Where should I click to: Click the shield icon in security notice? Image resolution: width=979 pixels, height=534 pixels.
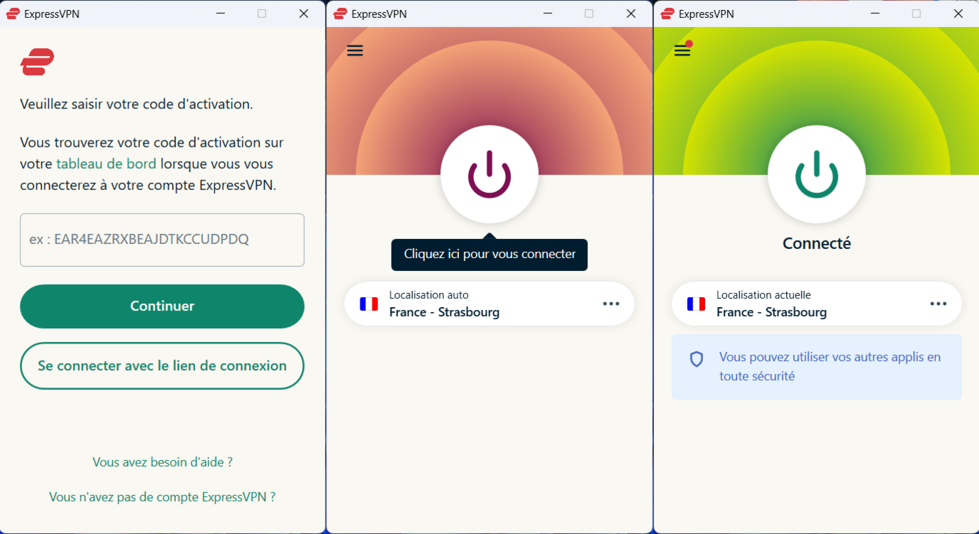point(697,360)
